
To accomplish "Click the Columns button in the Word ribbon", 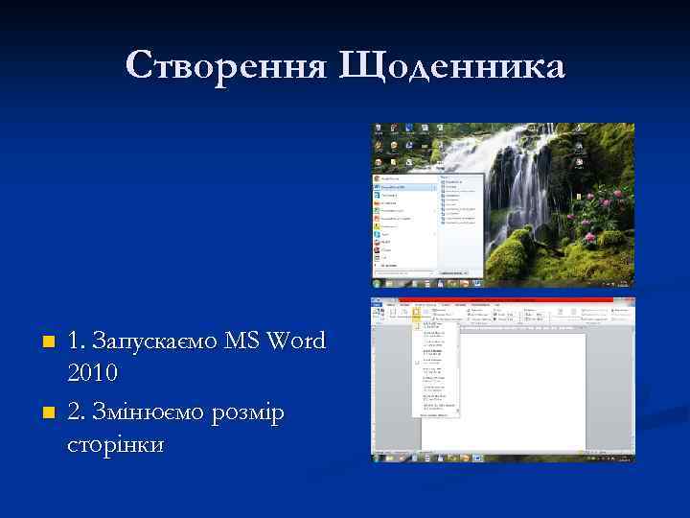I will point(425,314).
